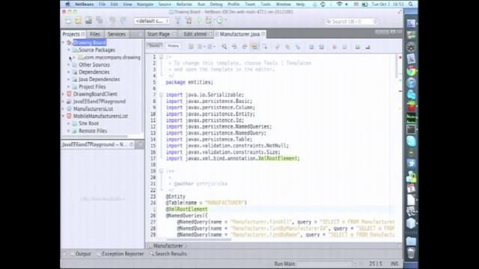479x269 pixels.
Task: Click the 'package entities;' code line
Action: (189, 82)
